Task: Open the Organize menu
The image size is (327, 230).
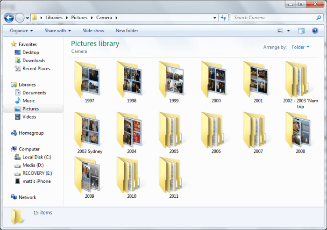Action: 21,31
